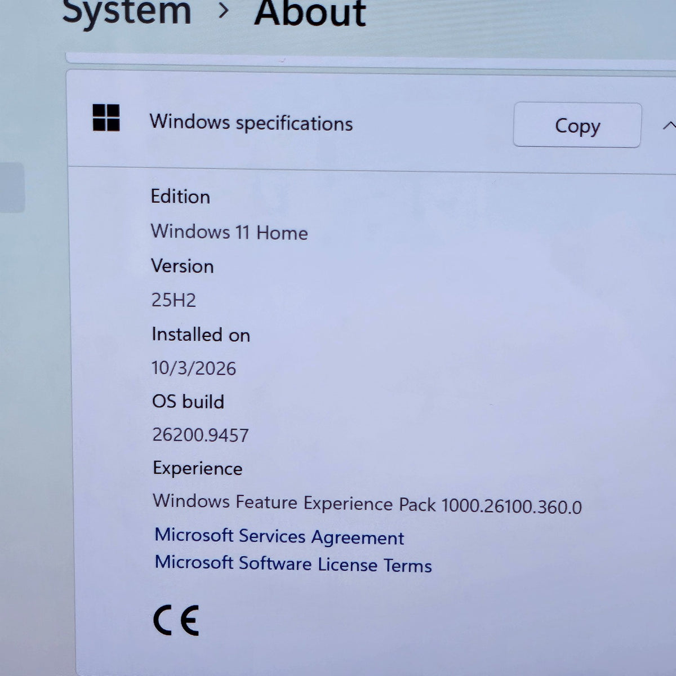Select the OS build number 26200.9457
The height and width of the screenshot is (676, 676).
click(x=201, y=434)
